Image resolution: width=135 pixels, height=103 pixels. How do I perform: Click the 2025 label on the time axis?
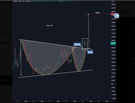74,101
